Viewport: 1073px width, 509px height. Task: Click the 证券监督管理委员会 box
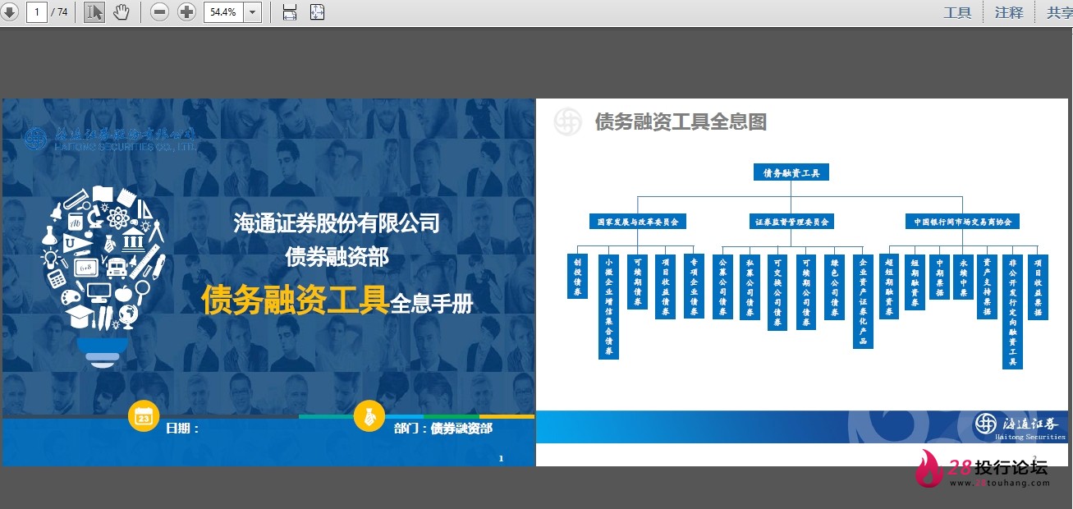click(x=791, y=222)
